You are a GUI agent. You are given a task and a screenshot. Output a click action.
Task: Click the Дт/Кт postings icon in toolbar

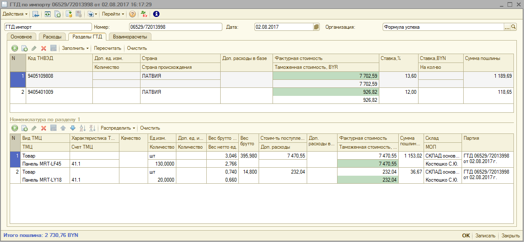coord(144,14)
